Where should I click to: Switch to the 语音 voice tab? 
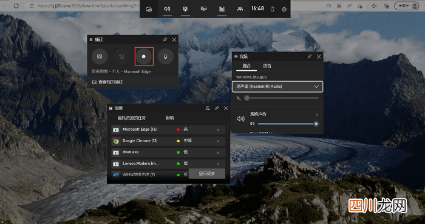click(x=267, y=66)
